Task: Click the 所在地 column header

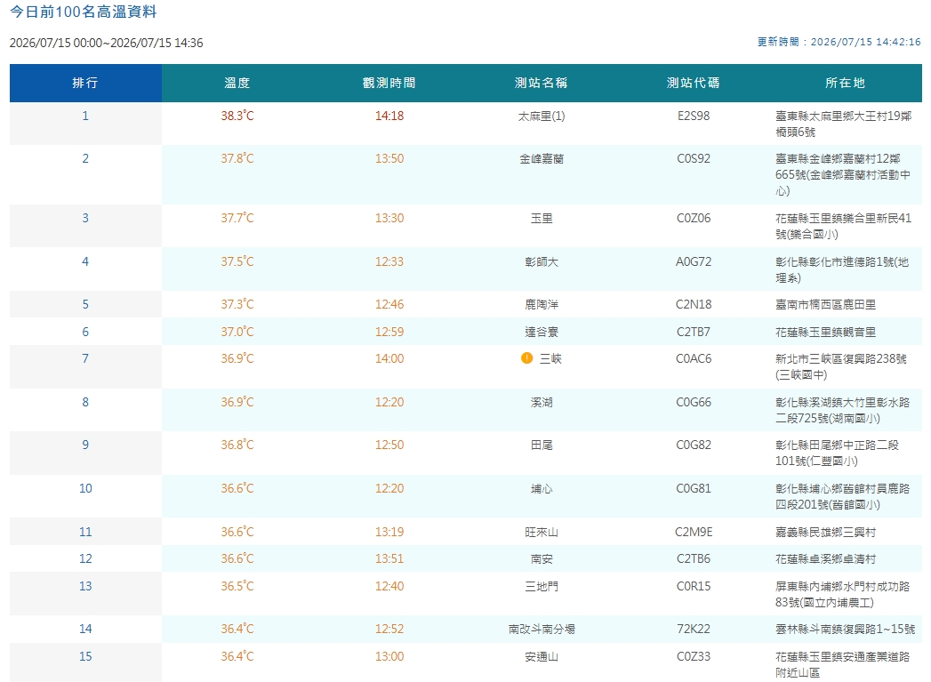Action: [x=846, y=83]
